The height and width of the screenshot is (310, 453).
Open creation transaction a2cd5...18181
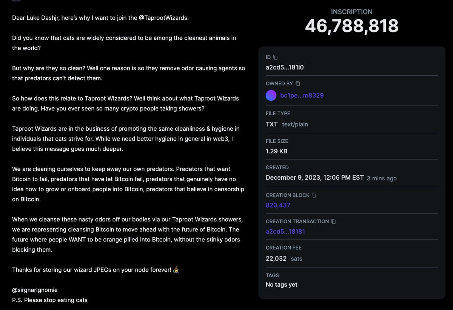click(x=285, y=231)
